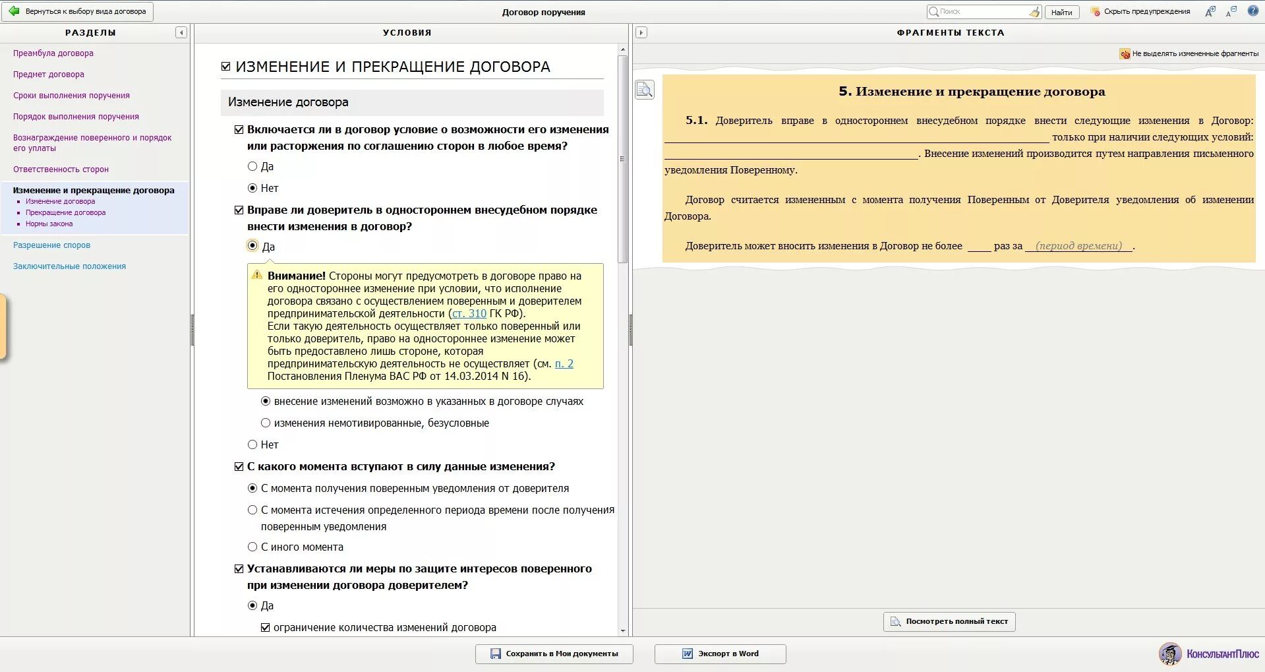Open section 'Предмет договора'

point(49,75)
